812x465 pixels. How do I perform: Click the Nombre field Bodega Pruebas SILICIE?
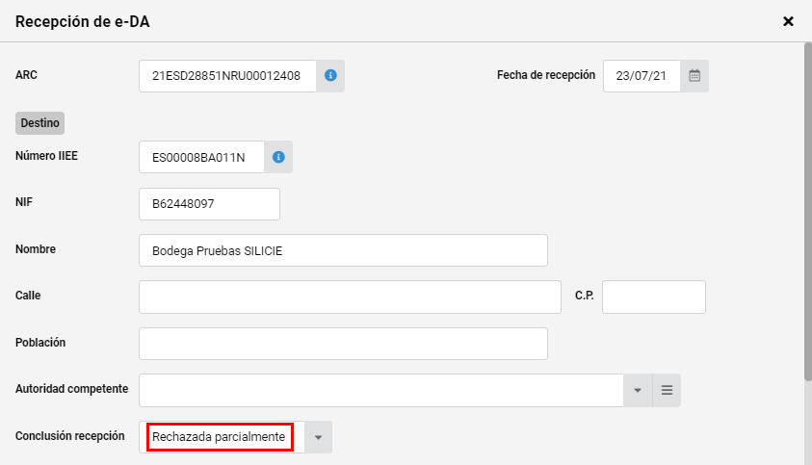(x=343, y=250)
